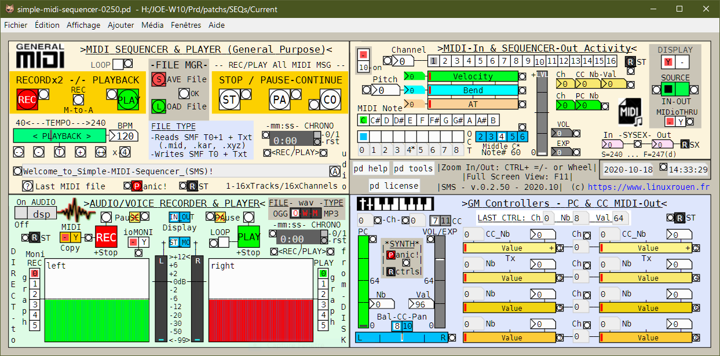Pause the sequencer with PA button
The width and height of the screenshot is (720, 356).
tap(280, 100)
